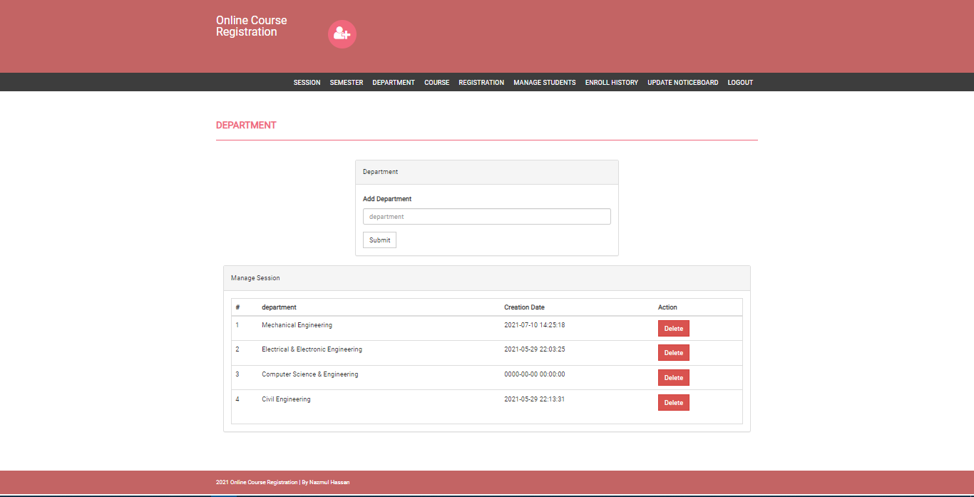974x497 pixels.
Task: Click the Add Department label
Action: 387,199
